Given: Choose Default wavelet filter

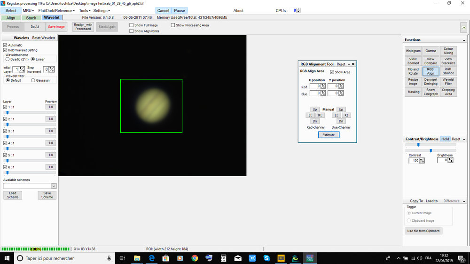Looking at the screenshot, I should click(8, 80).
